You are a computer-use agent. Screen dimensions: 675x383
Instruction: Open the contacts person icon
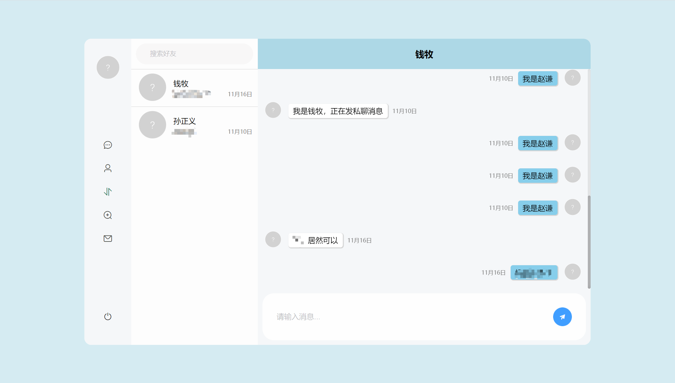pyautogui.click(x=108, y=168)
